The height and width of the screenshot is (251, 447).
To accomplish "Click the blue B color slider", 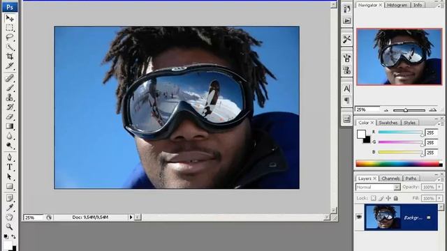I will 400,153.
